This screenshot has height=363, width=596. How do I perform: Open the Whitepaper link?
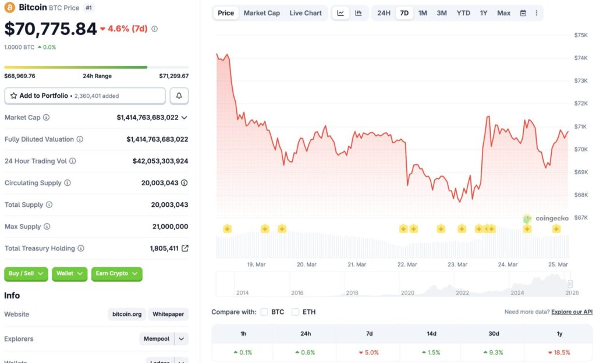click(x=168, y=314)
